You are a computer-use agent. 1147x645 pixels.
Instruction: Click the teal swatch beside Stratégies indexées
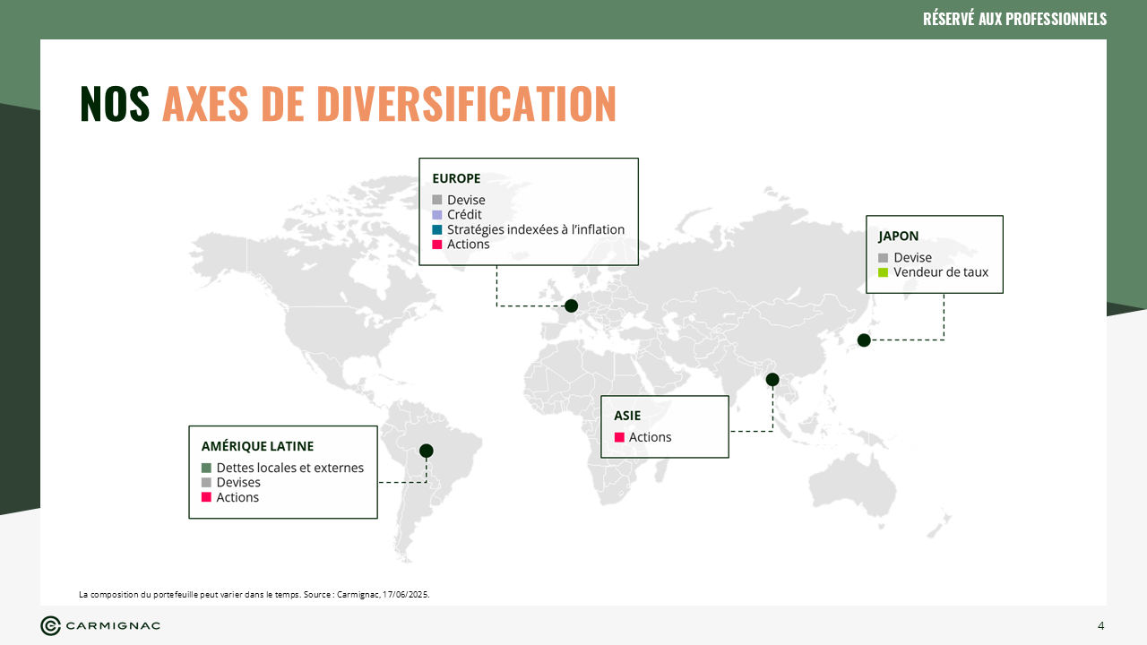click(x=437, y=229)
